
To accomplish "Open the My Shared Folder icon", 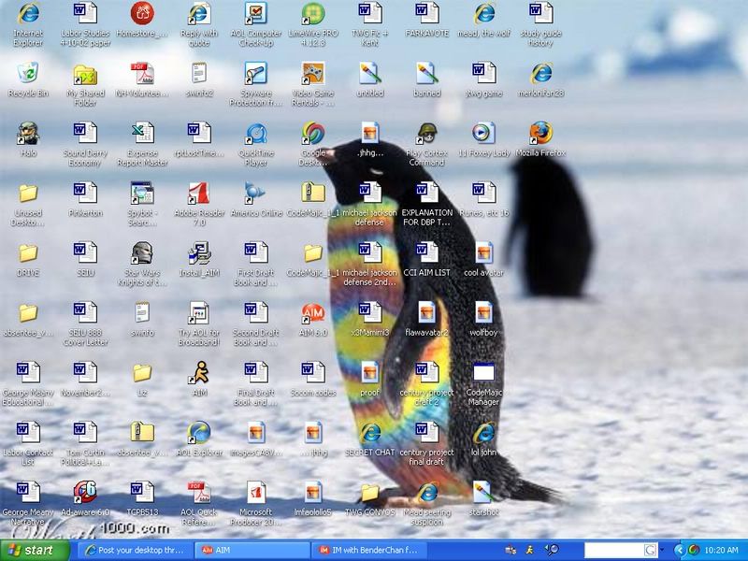I will [x=85, y=74].
